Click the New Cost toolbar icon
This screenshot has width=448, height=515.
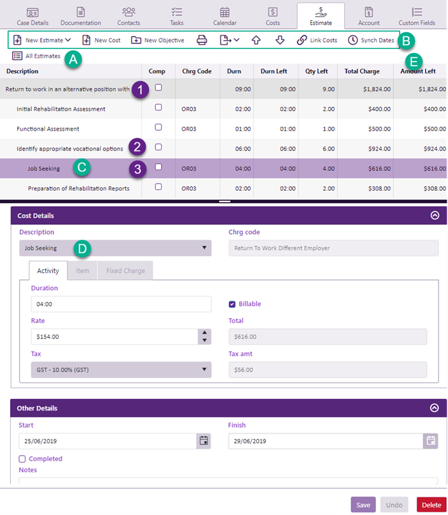(87, 40)
